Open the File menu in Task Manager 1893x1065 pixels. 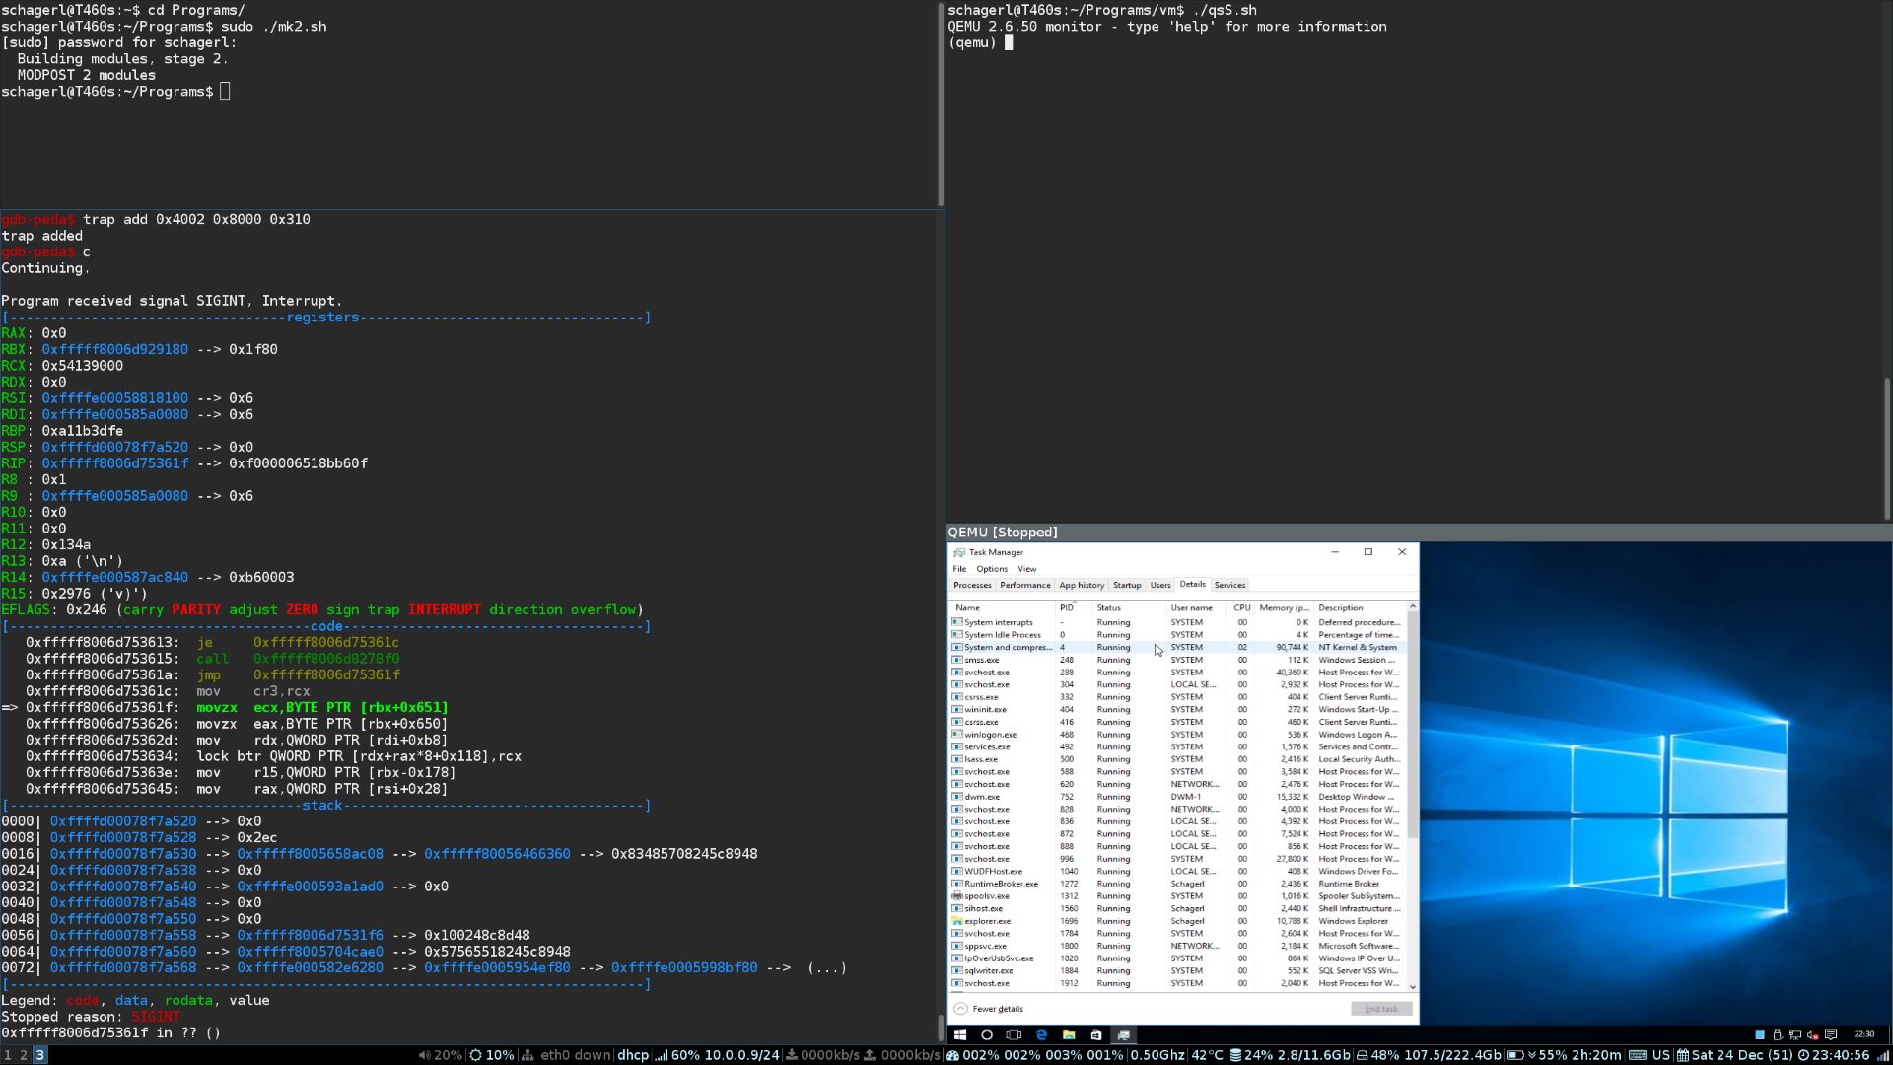[x=959, y=569]
